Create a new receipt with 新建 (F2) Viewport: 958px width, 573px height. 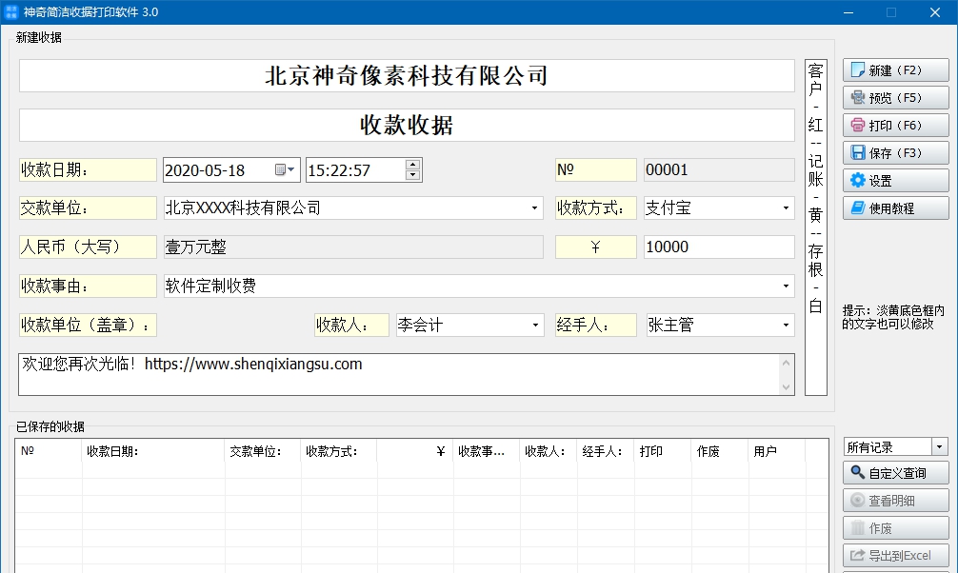tap(893, 69)
